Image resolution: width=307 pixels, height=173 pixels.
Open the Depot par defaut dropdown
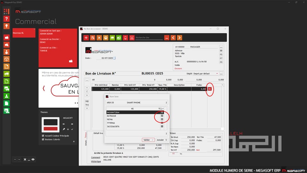click(x=217, y=74)
